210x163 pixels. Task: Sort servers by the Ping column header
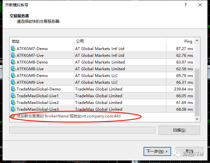tap(180, 41)
